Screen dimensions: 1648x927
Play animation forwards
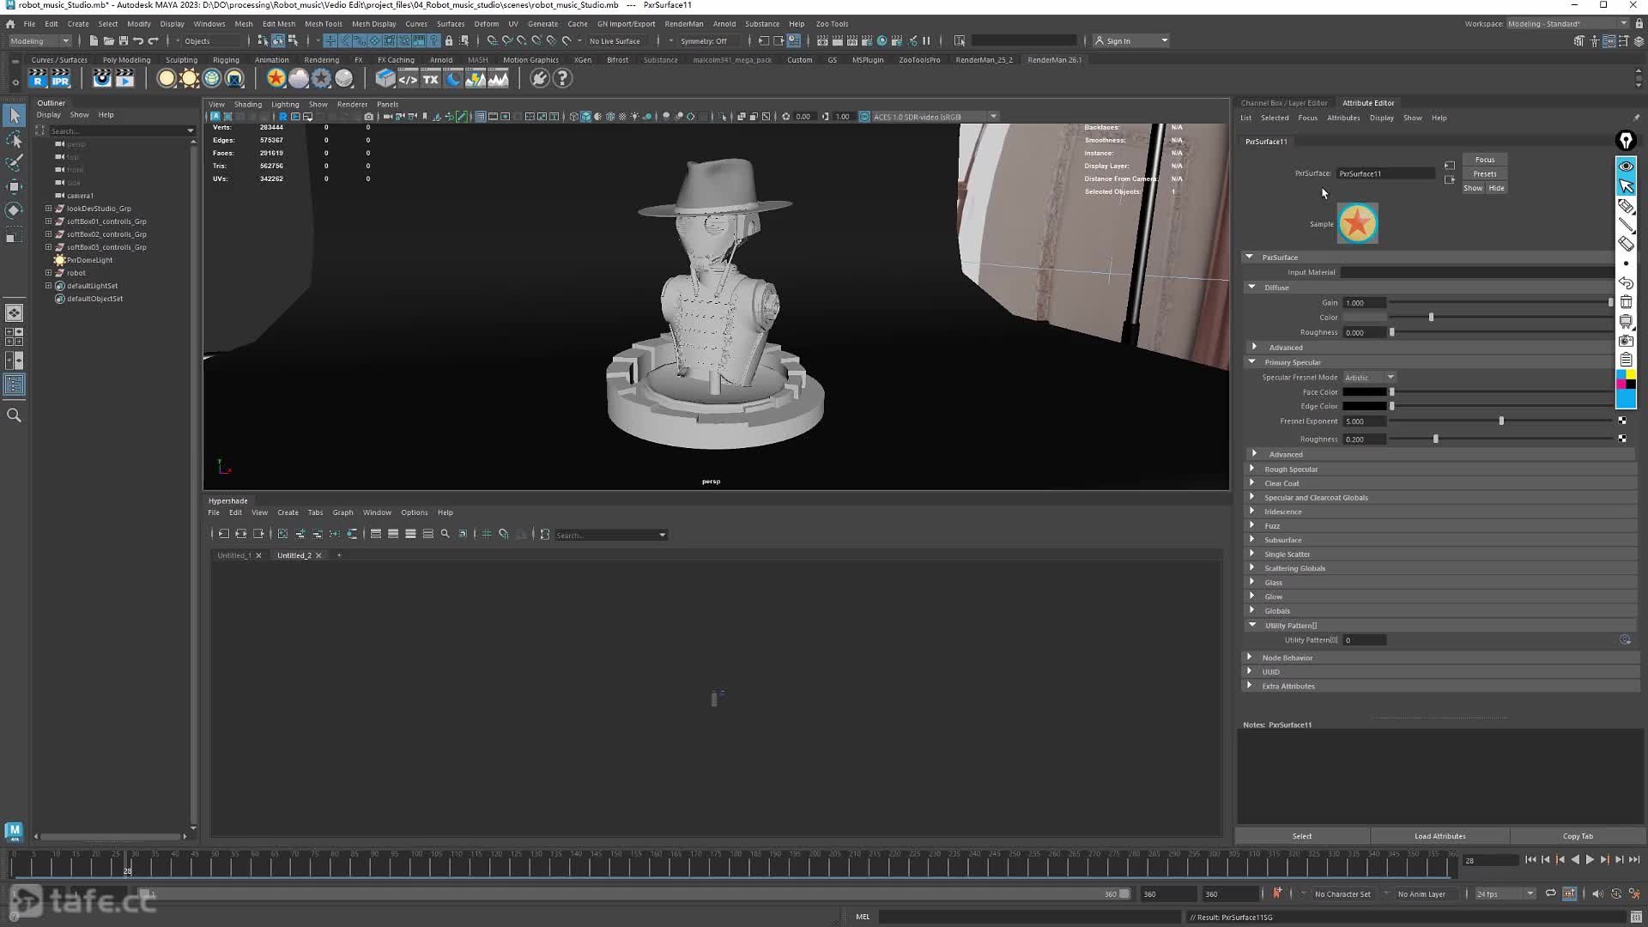point(1590,859)
